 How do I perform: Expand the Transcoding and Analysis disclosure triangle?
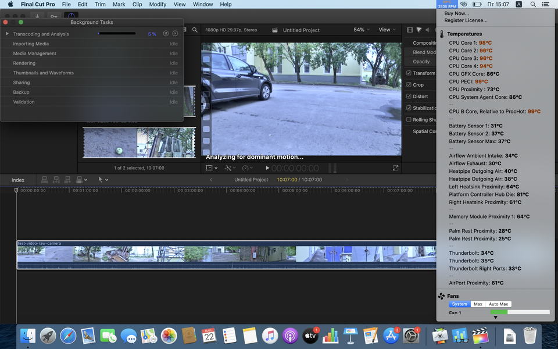click(x=8, y=34)
